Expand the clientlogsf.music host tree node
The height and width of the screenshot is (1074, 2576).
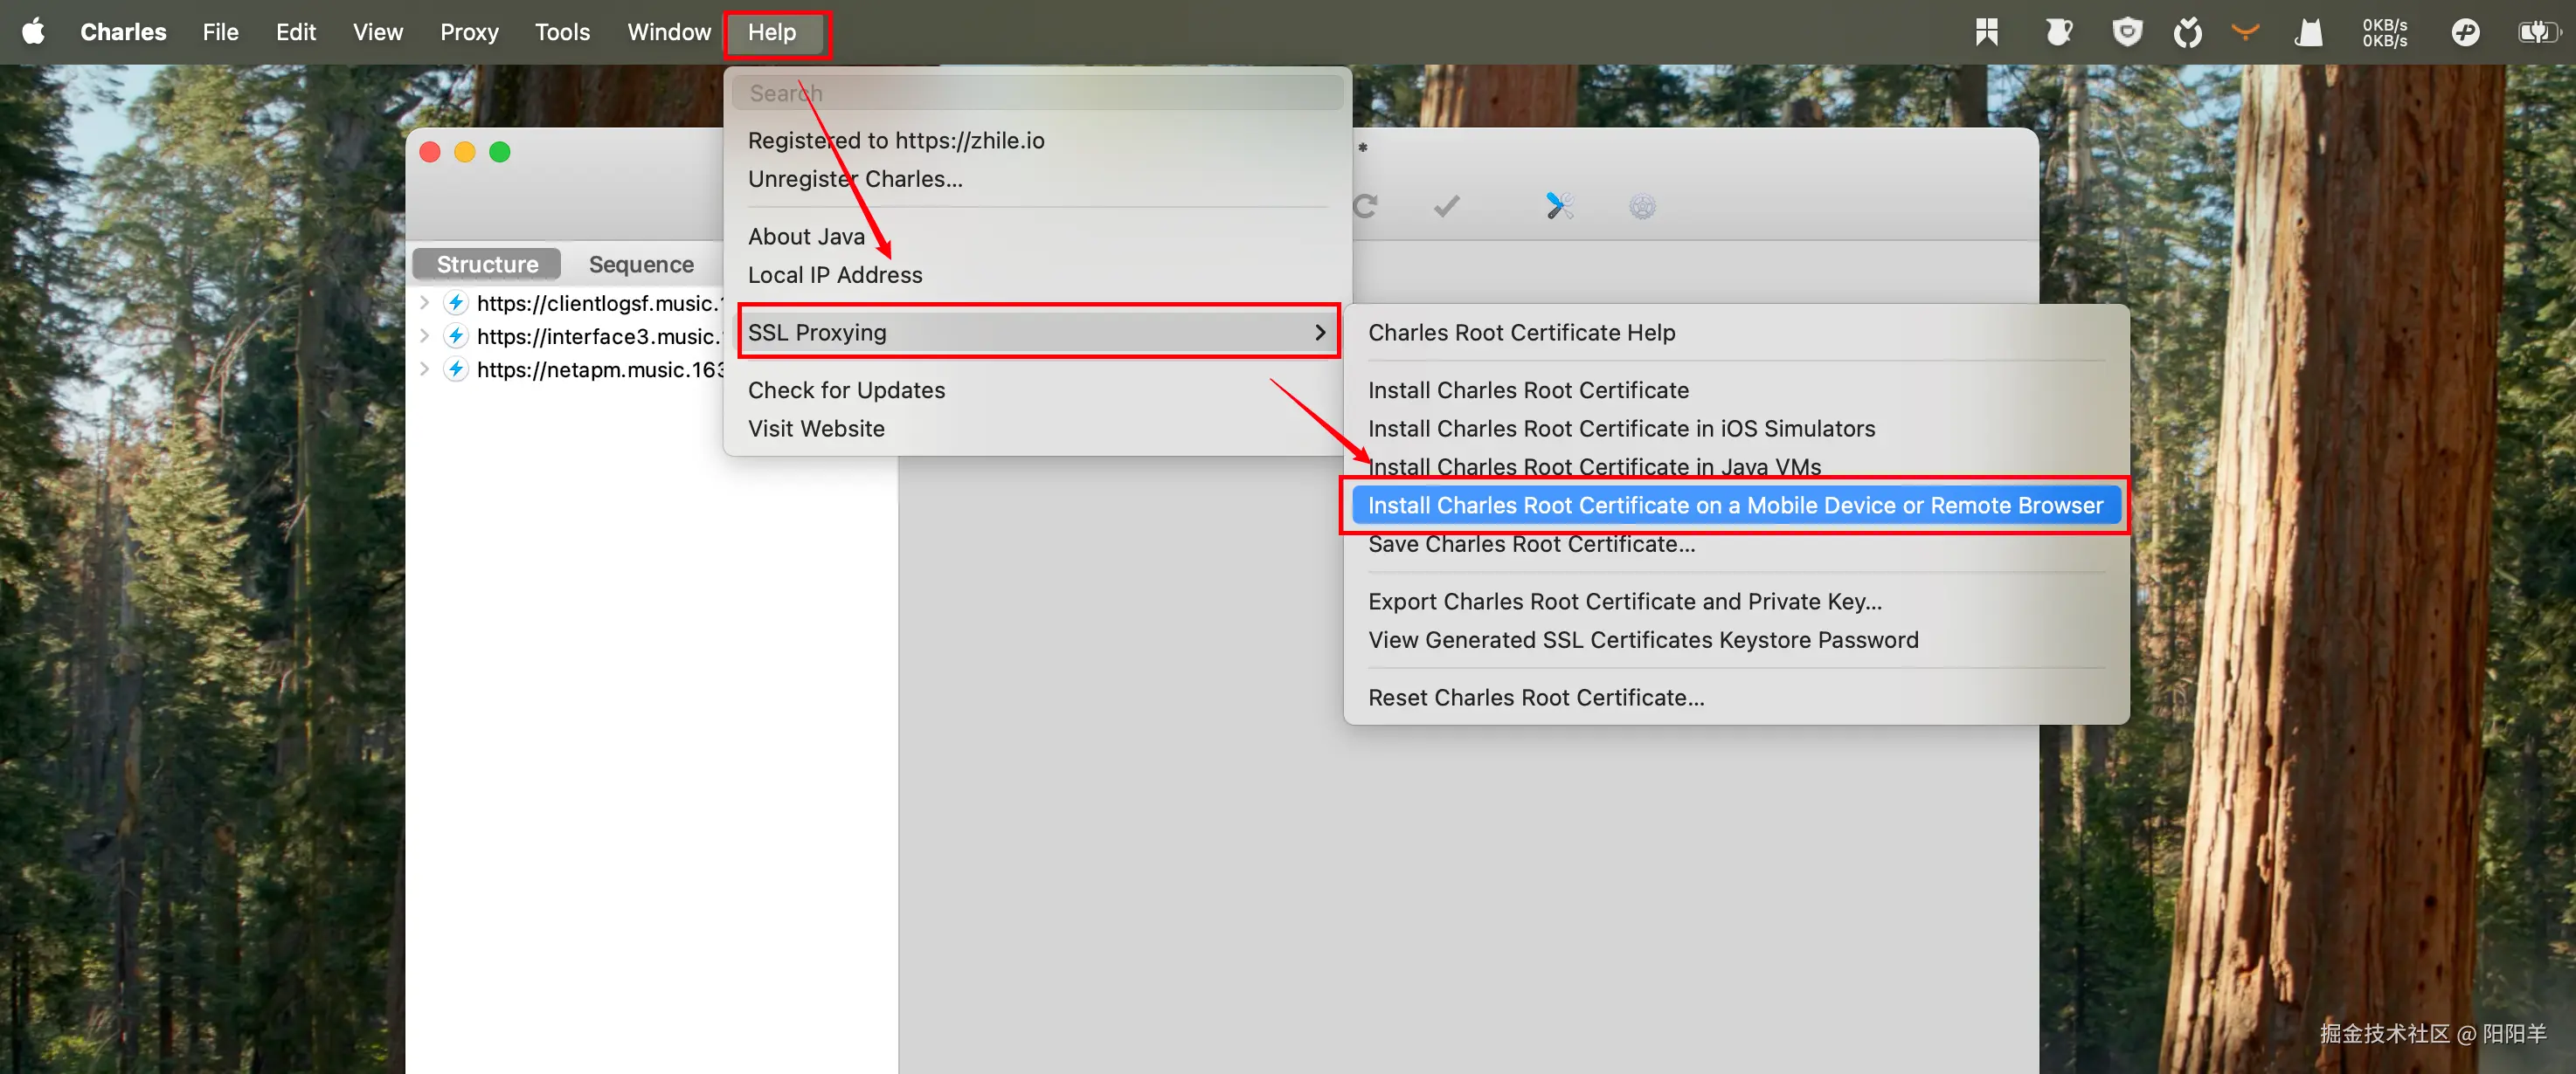pos(425,303)
